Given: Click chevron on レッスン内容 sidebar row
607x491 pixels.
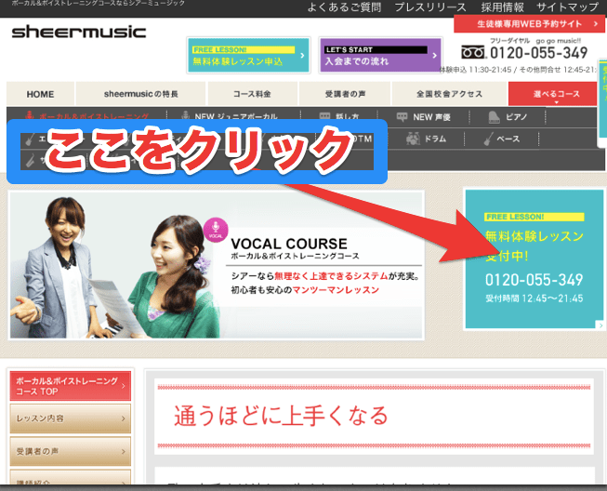Looking at the screenshot, I should [123, 418].
